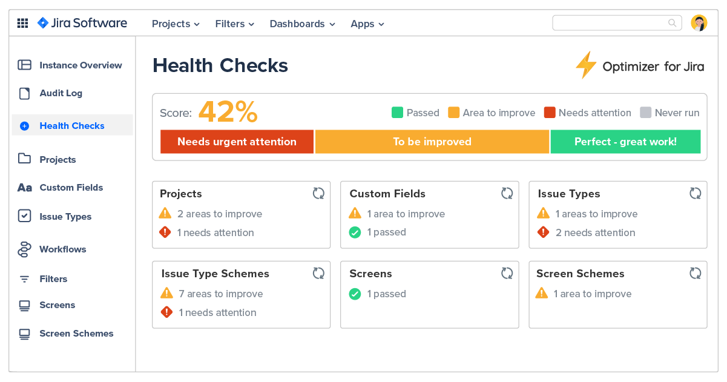Image resolution: width=727 pixels, height=382 pixels.
Task: Open Issue Types in the sidebar
Action: coord(65,217)
